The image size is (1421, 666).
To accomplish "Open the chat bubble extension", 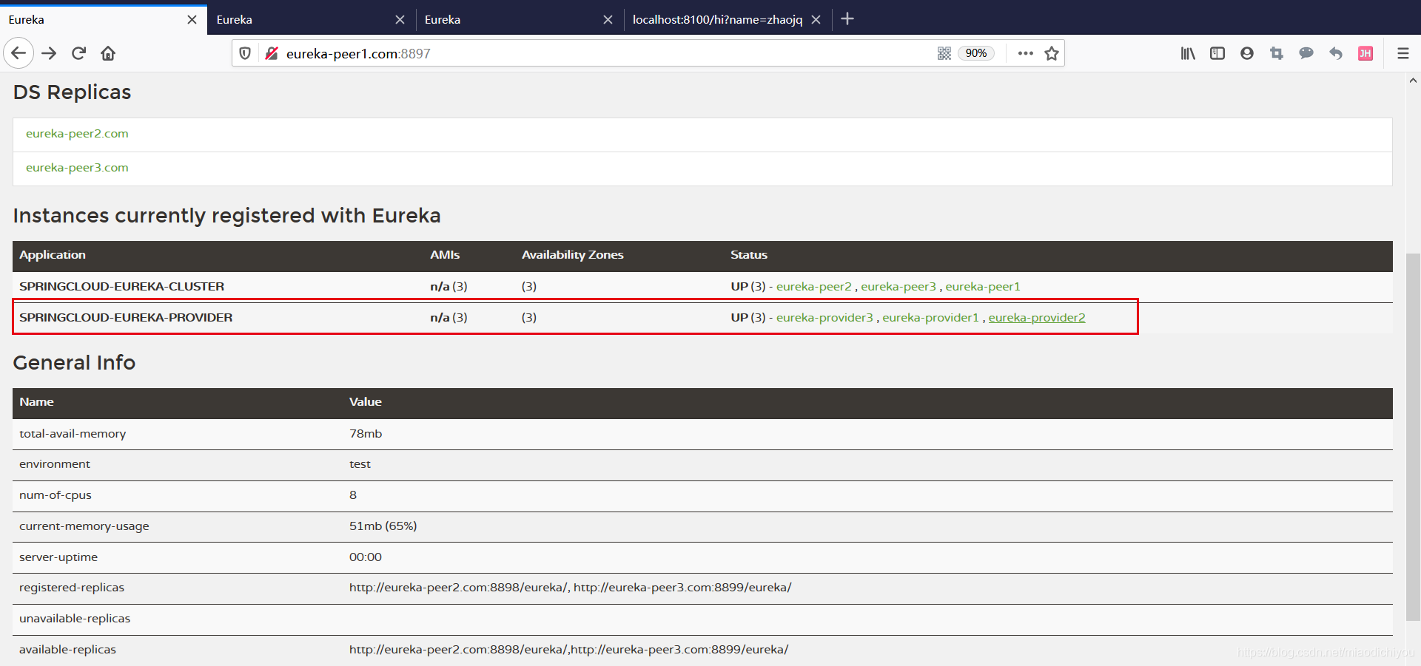I will [1306, 53].
